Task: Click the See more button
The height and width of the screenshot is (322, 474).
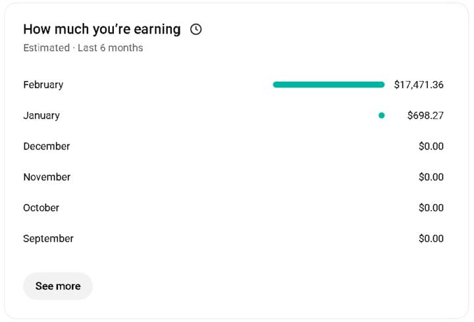Action: [58, 286]
